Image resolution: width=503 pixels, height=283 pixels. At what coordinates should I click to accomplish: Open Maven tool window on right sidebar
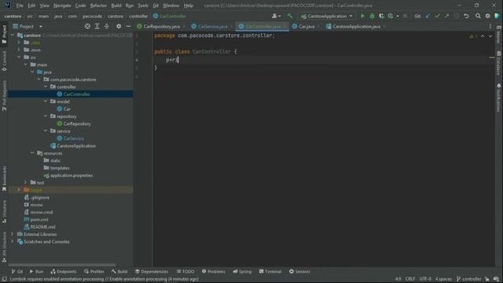pyautogui.click(x=498, y=35)
